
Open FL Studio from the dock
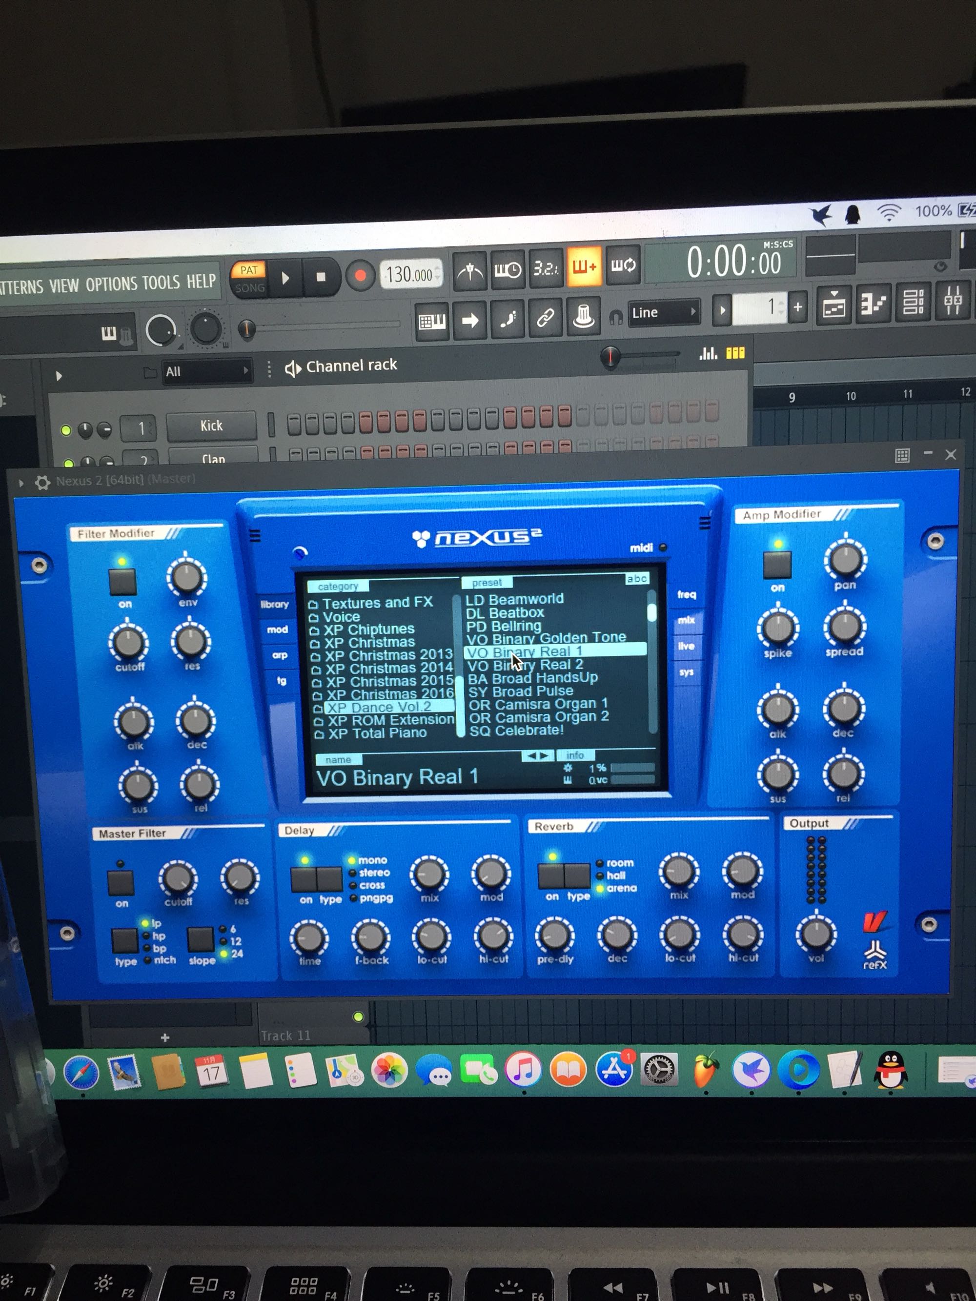pos(705,1069)
